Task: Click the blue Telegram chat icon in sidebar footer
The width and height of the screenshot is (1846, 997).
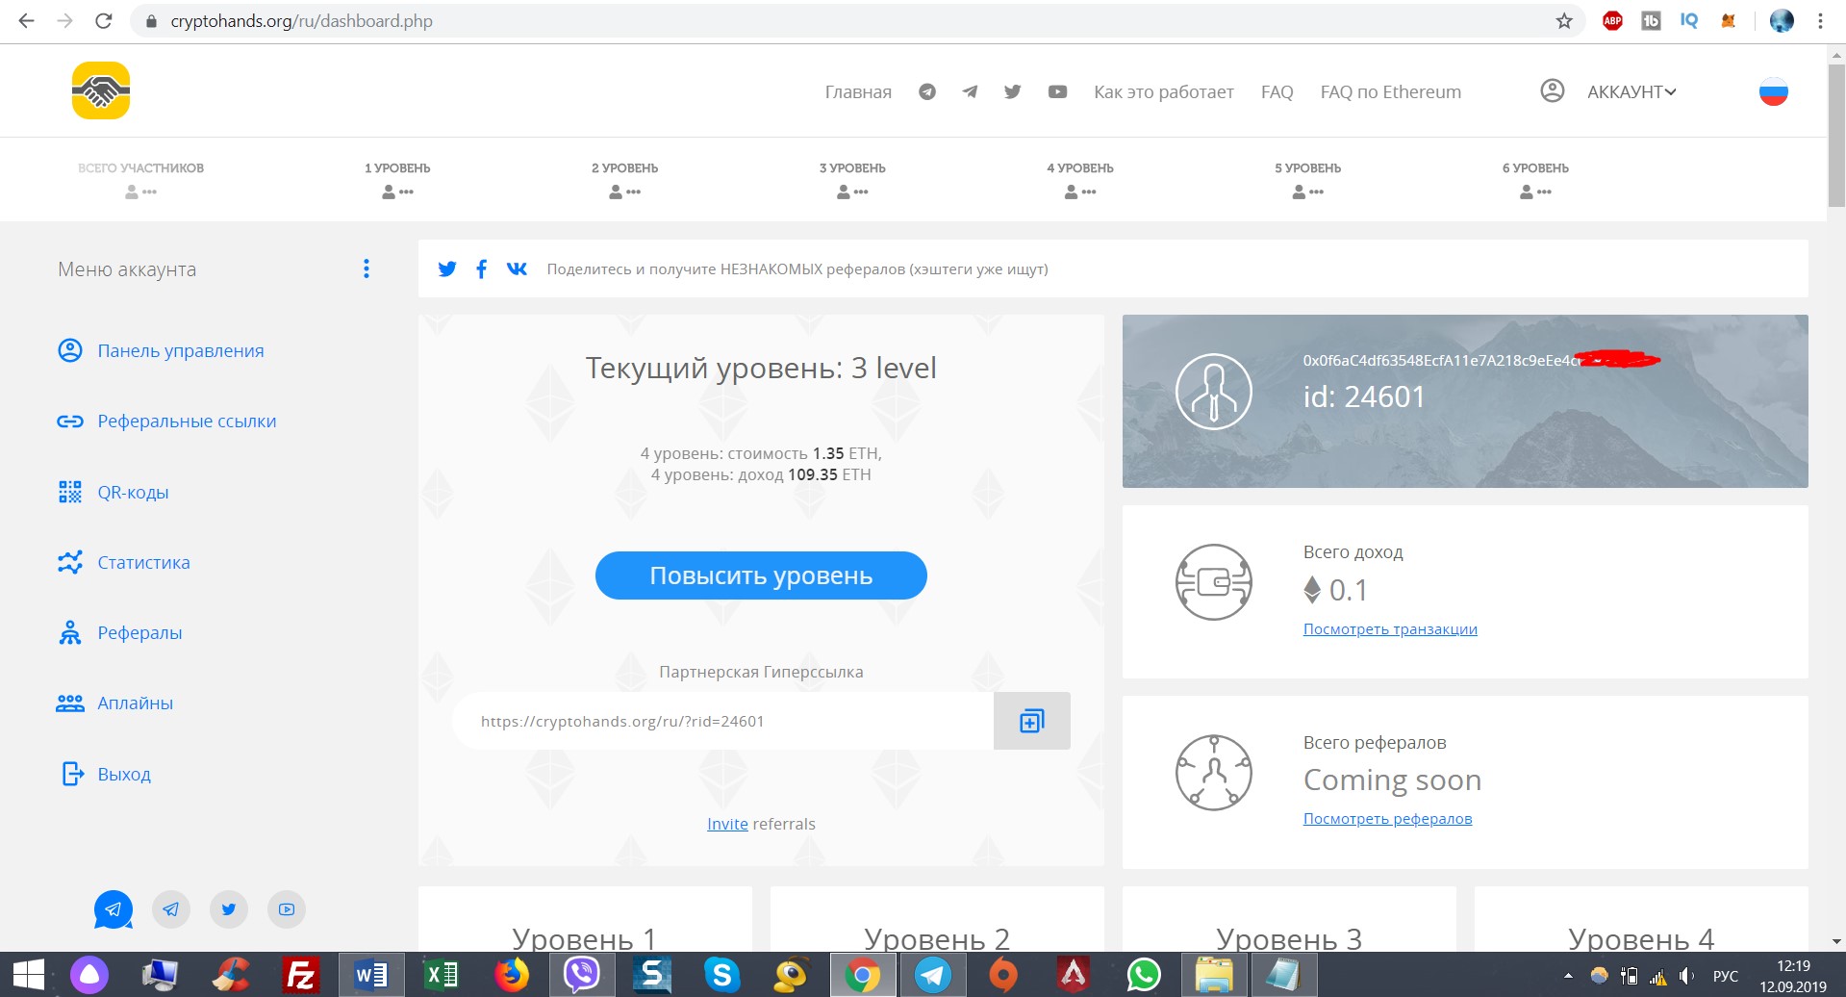Action: [x=114, y=909]
